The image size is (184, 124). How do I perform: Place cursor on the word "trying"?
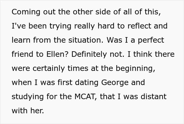[60, 26]
